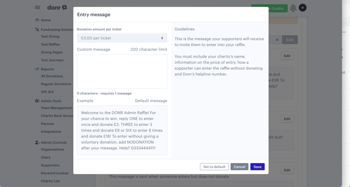Open Keyword Lookup in sidebar

(x=54, y=173)
